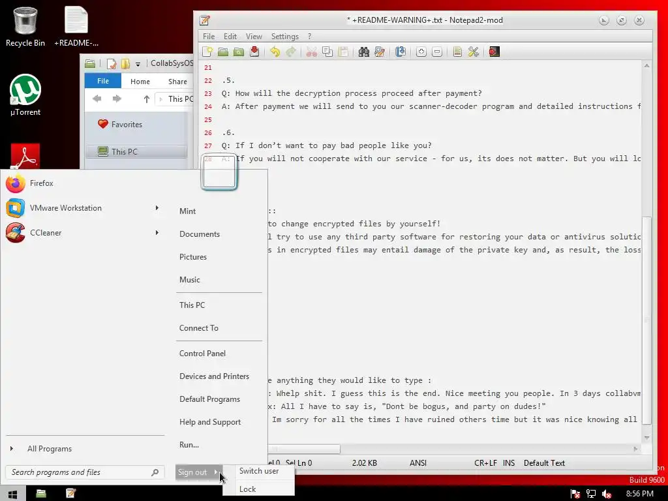Open This PC from the Start menu

(192, 305)
